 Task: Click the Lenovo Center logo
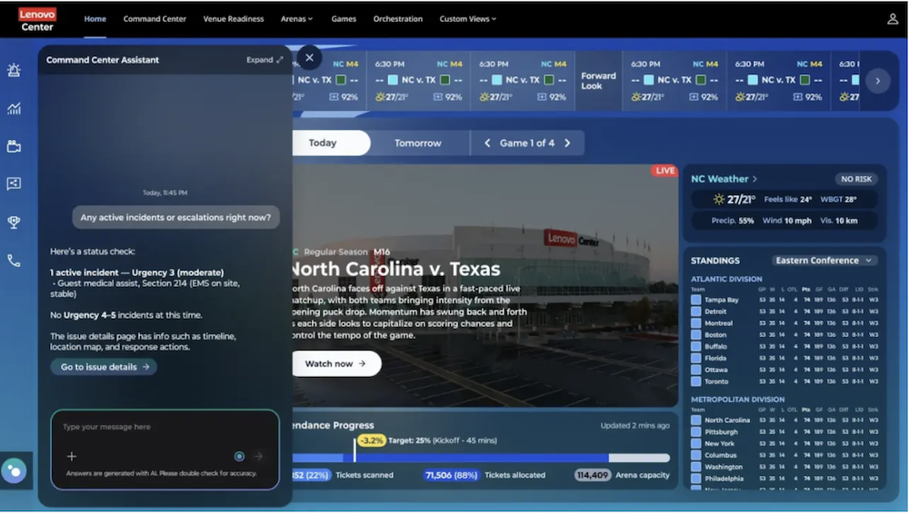37,19
